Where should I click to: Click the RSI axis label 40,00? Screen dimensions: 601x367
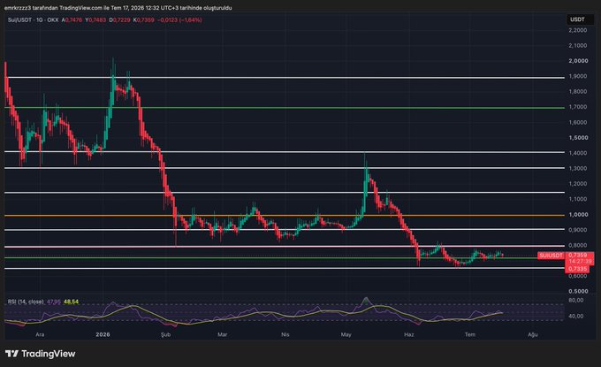[x=576, y=316]
